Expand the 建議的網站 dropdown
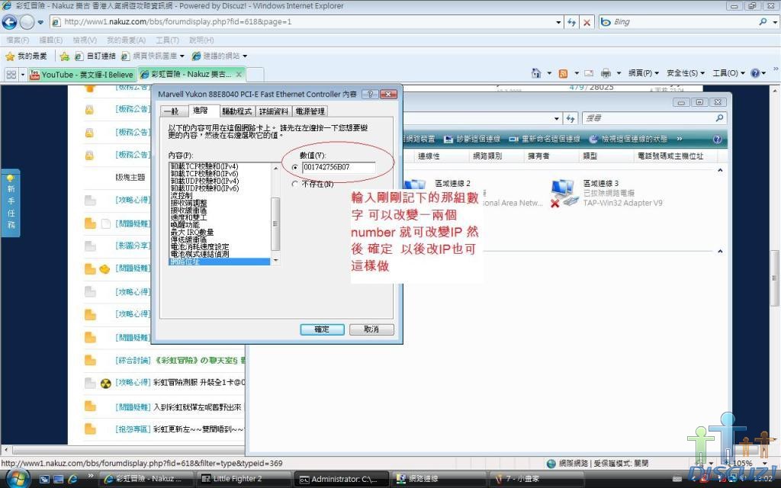 click(x=245, y=56)
